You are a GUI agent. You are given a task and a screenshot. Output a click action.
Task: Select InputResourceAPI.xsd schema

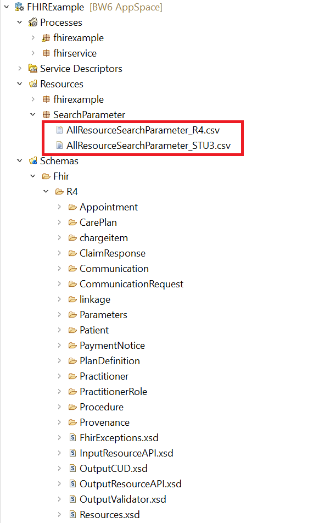[x=126, y=453]
